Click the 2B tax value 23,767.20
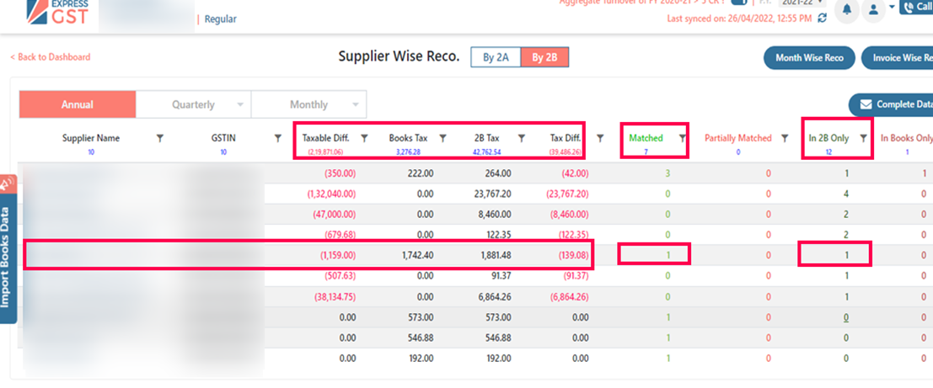Viewport: 933px width, 388px height. [x=491, y=194]
